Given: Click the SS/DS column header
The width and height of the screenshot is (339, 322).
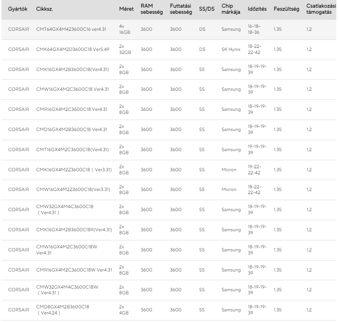Looking at the screenshot, I should pos(207,9).
